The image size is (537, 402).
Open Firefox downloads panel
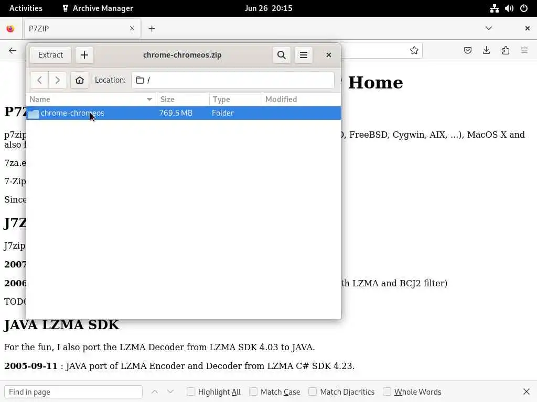486,51
